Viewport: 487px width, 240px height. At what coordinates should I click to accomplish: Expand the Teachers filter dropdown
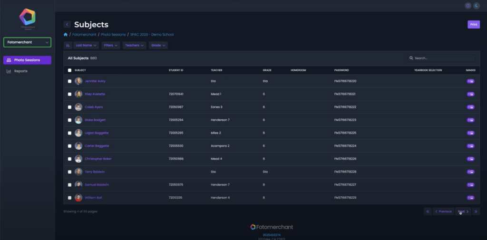click(x=134, y=45)
